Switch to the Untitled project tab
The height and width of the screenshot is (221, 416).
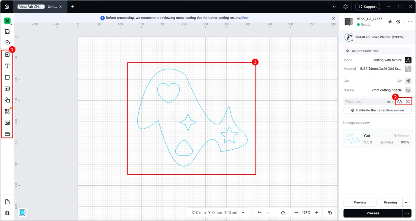coord(52,7)
